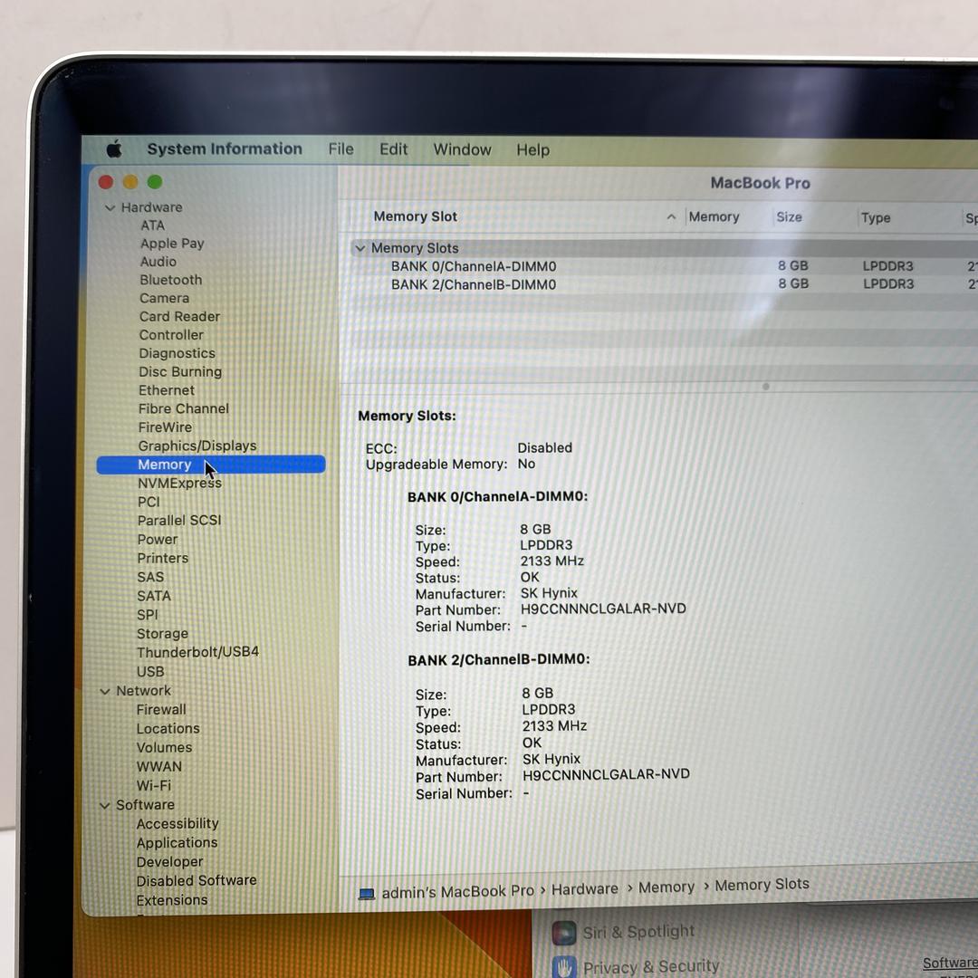Image resolution: width=978 pixels, height=978 pixels.
Task: Select the BANK 0/ChannelA-DIMM0 table row
Action: (664, 266)
